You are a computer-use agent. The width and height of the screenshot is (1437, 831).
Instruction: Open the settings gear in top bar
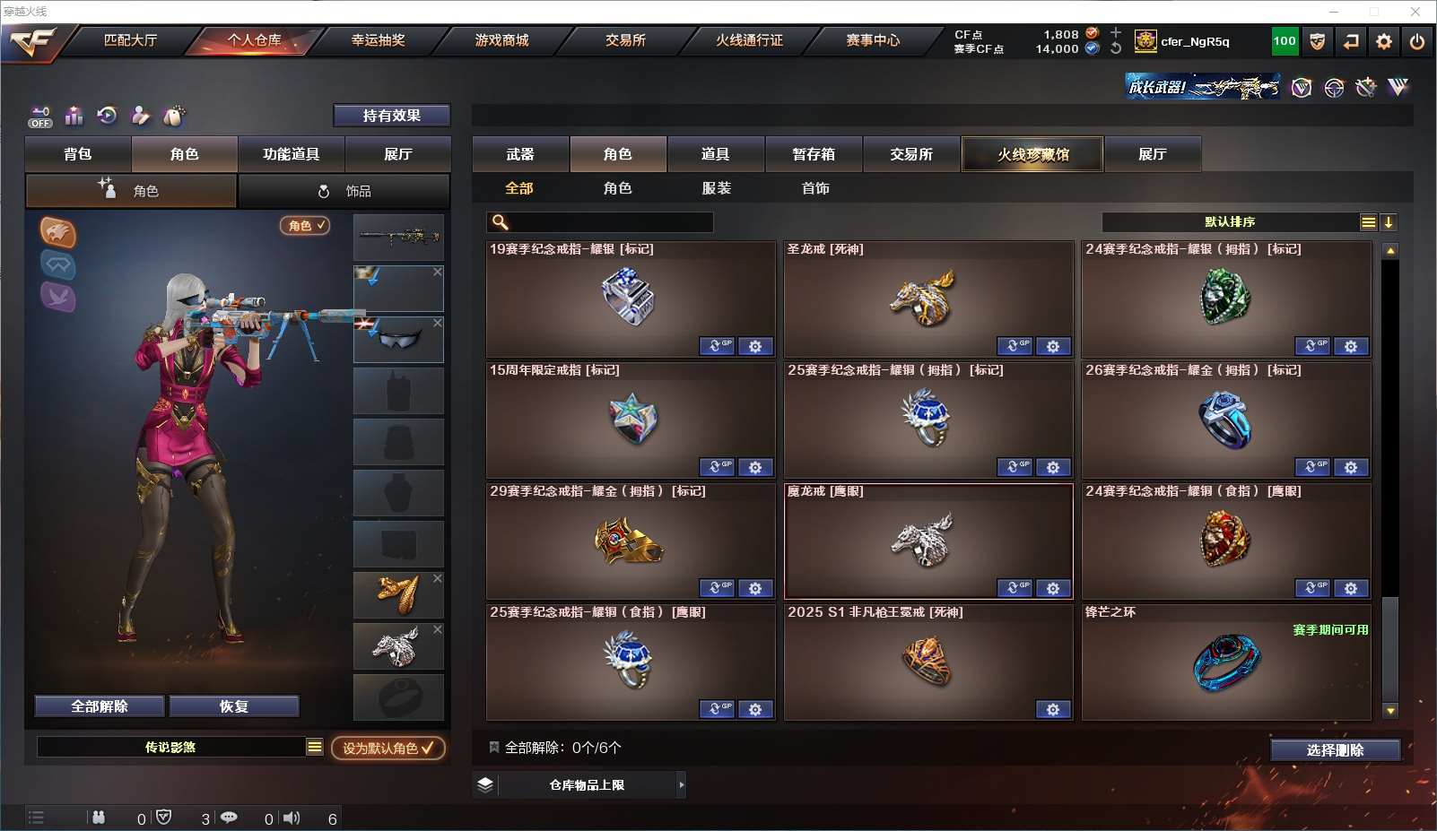pos(1384,41)
